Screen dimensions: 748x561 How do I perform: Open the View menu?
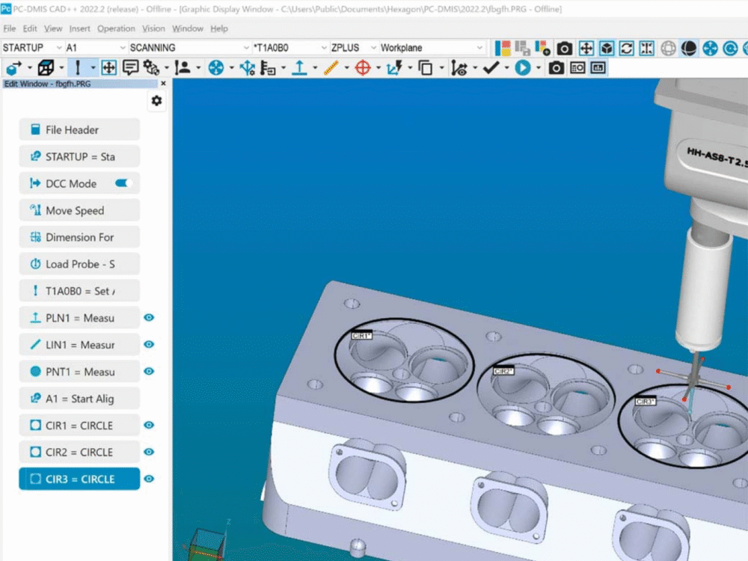pos(53,28)
